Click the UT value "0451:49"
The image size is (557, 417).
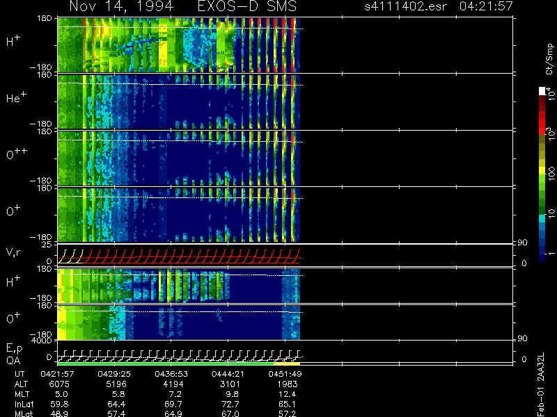[x=285, y=374]
